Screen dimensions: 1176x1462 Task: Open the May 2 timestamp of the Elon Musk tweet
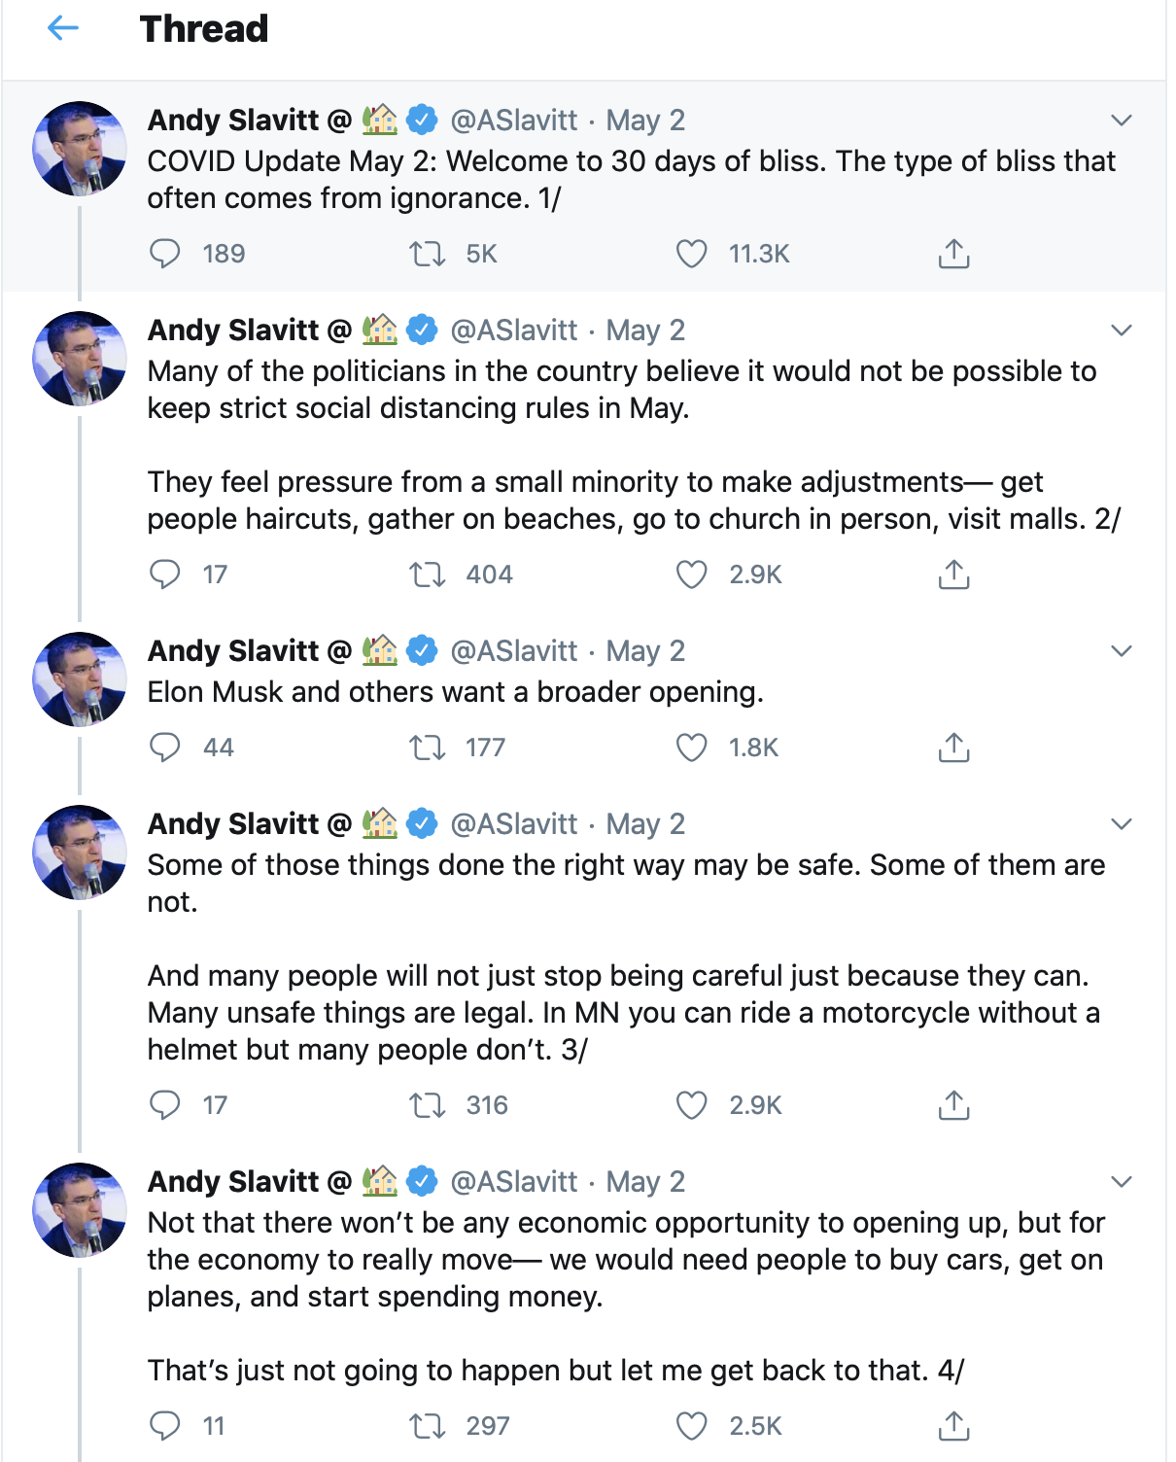pyautogui.click(x=645, y=651)
